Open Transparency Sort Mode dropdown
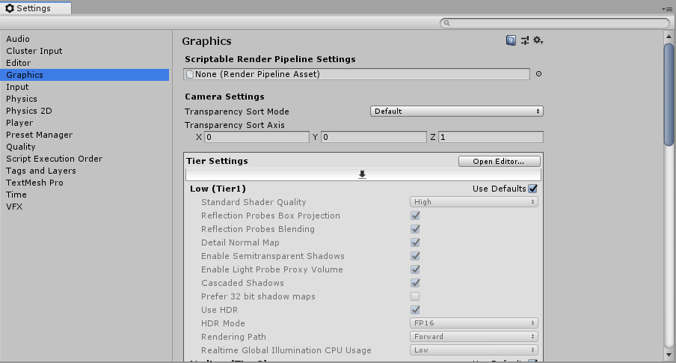This screenshot has width=676, height=363. point(457,112)
